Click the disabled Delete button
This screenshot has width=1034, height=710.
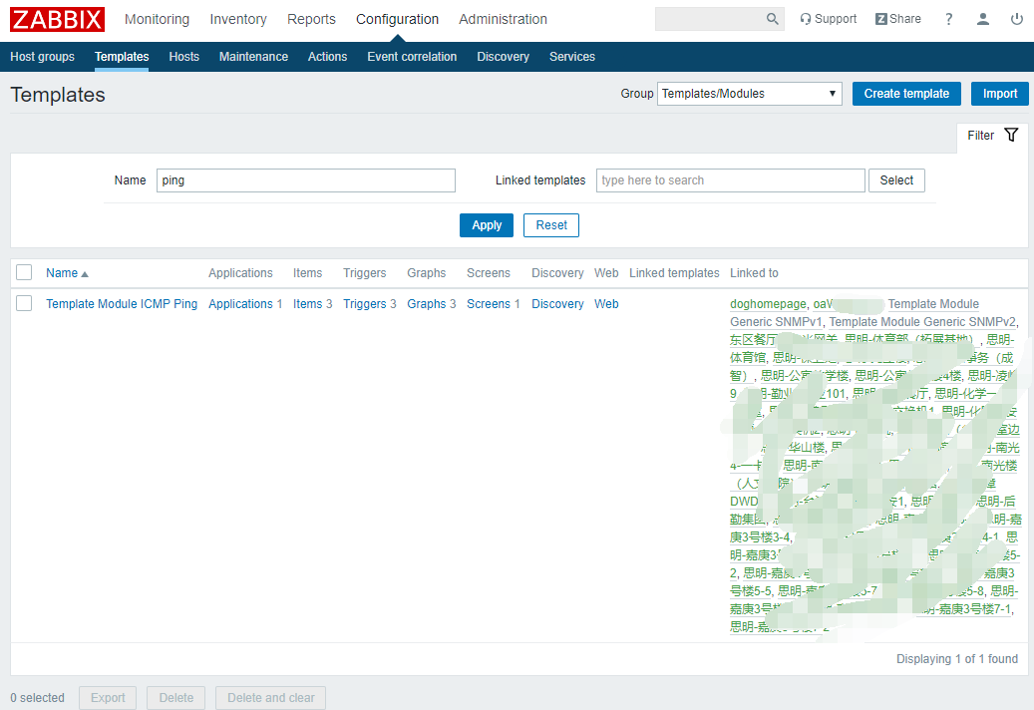click(176, 698)
